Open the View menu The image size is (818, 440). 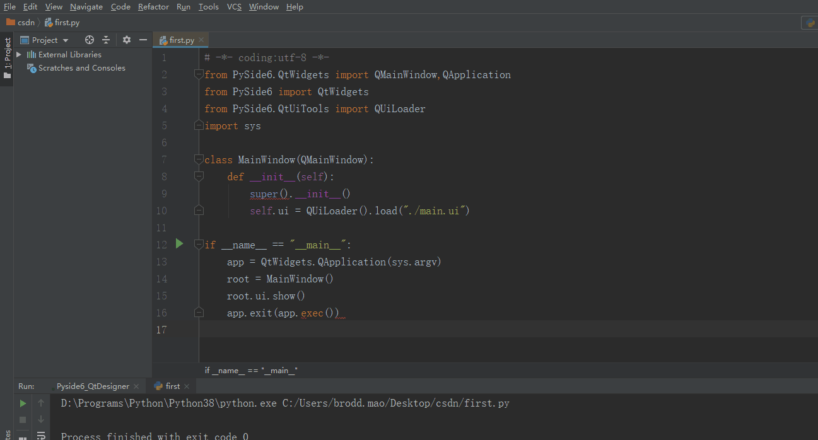point(54,7)
